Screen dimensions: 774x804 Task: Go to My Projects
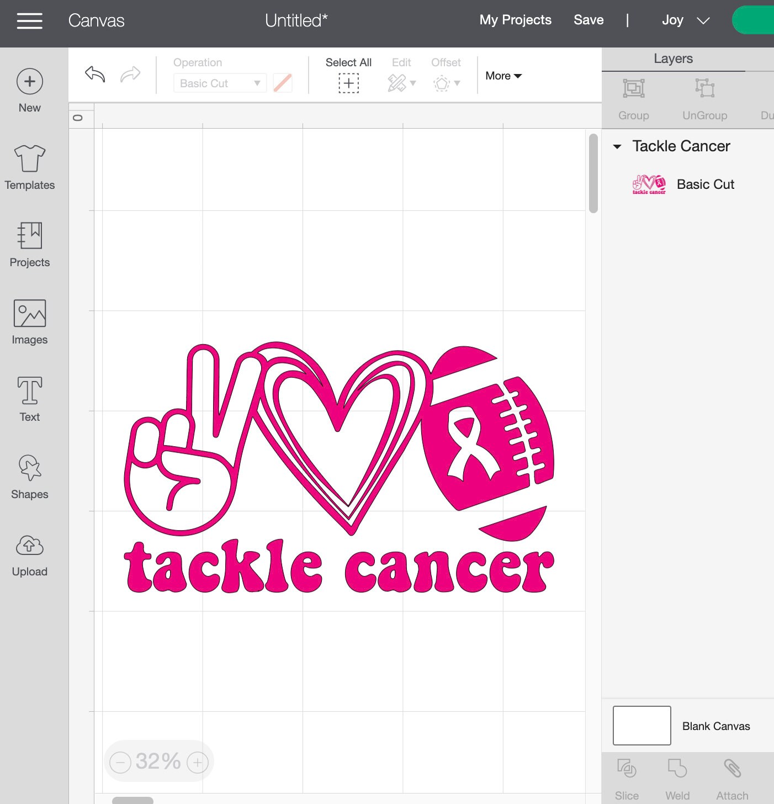(x=515, y=20)
